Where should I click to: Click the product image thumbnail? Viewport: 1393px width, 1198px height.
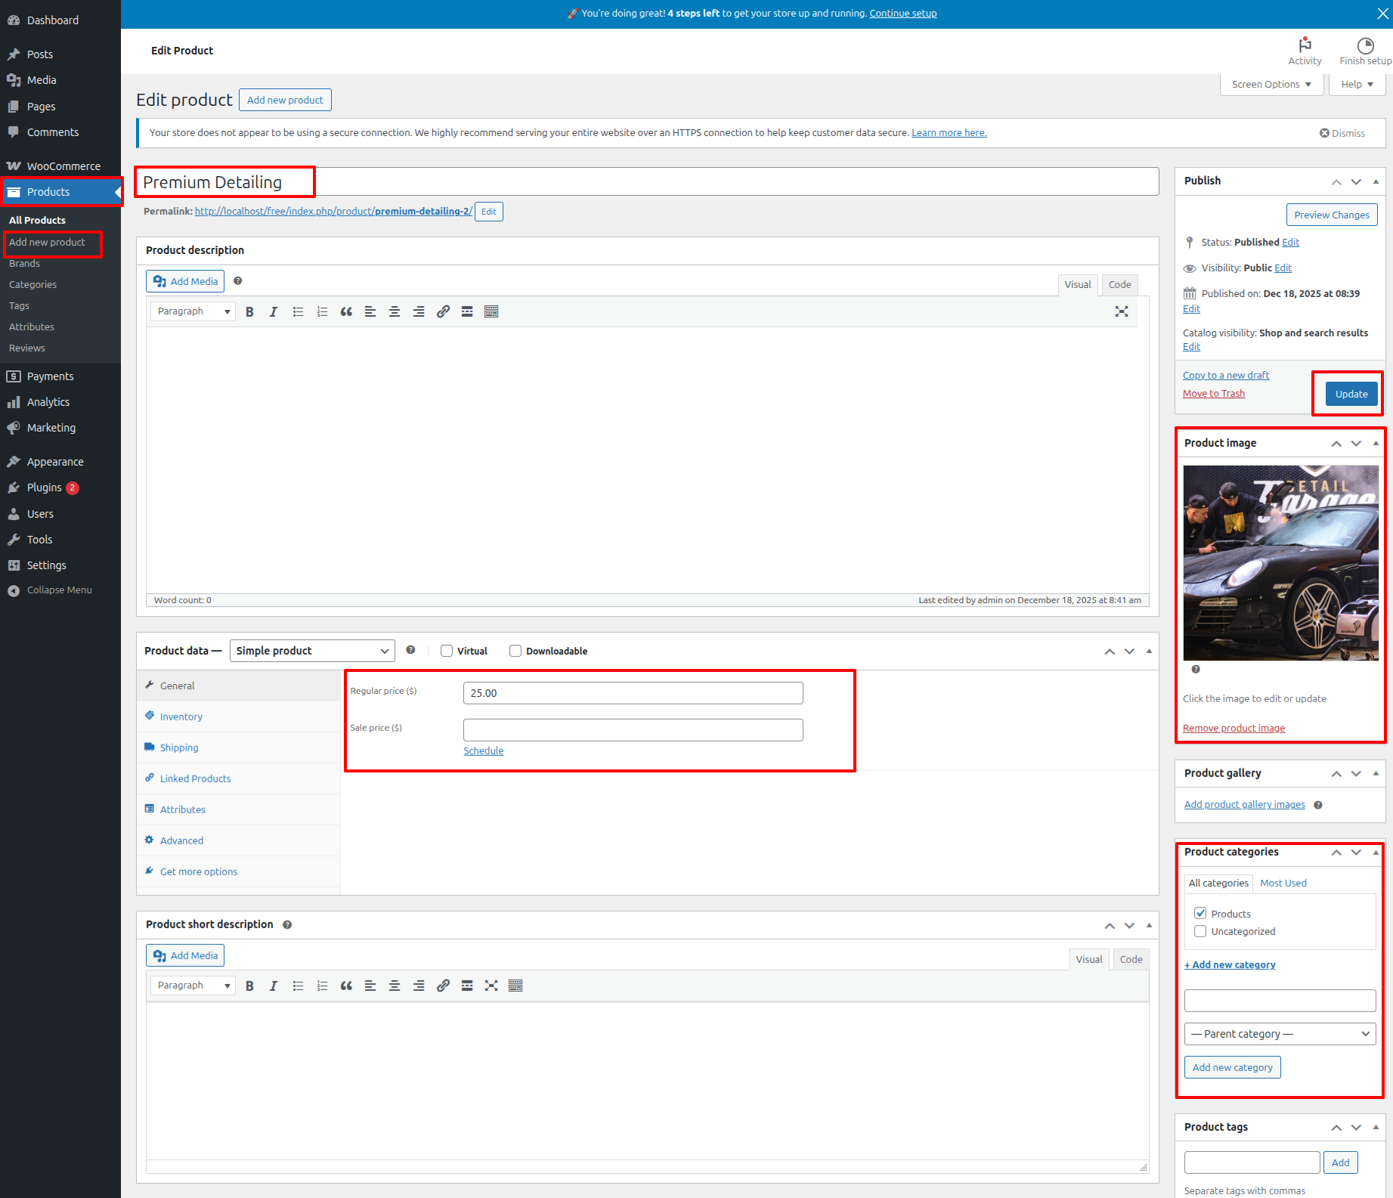1280,563
